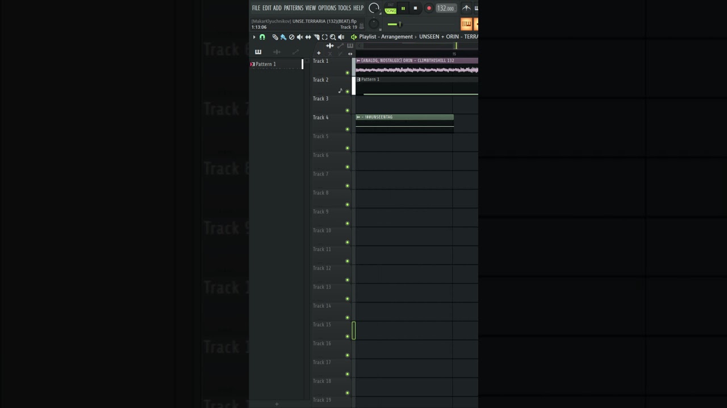727x408 pixels.
Task: Toggle the green magnet snap icon
Action: (262, 37)
